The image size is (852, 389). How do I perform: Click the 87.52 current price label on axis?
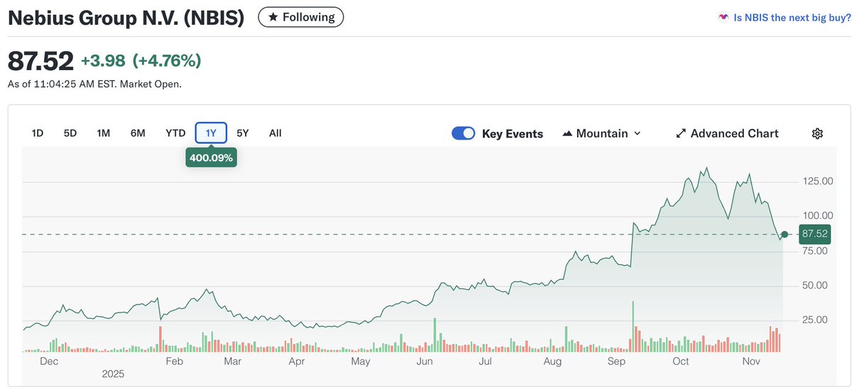click(x=814, y=234)
